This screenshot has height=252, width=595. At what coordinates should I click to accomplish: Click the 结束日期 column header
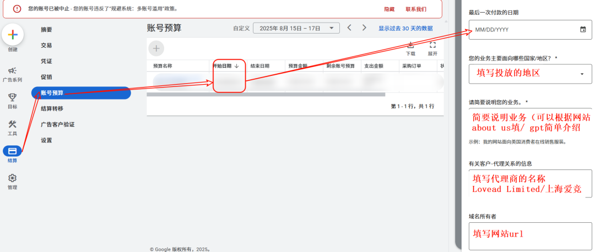tap(260, 66)
